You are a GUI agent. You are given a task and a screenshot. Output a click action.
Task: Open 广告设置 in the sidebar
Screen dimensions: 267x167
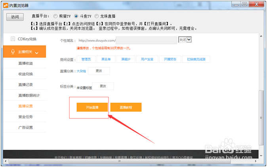(x=25, y=127)
